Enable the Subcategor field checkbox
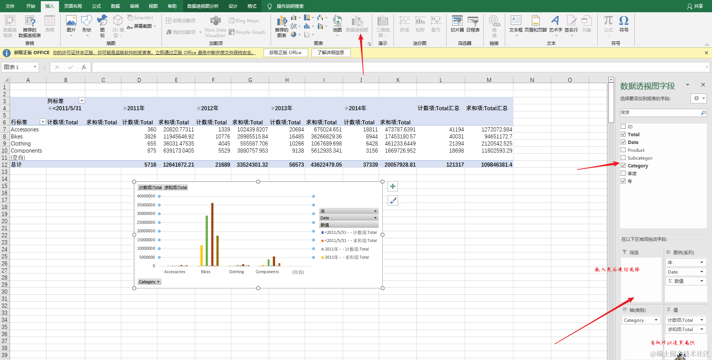The image size is (712, 360). click(x=623, y=158)
